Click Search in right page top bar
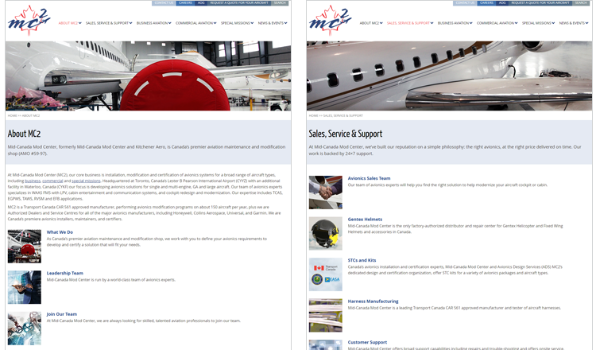Image resolution: width=596 pixels, height=350 pixels. coord(581,2)
